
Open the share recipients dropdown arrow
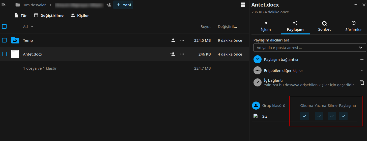[360, 48]
